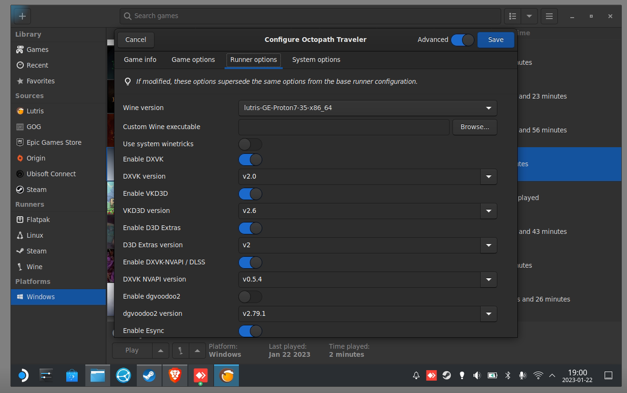This screenshot has height=393, width=627.
Task: Switch to the Game info tab
Action: (x=140, y=60)
